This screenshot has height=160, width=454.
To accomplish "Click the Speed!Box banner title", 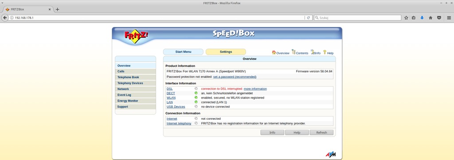I will [234, 34].
